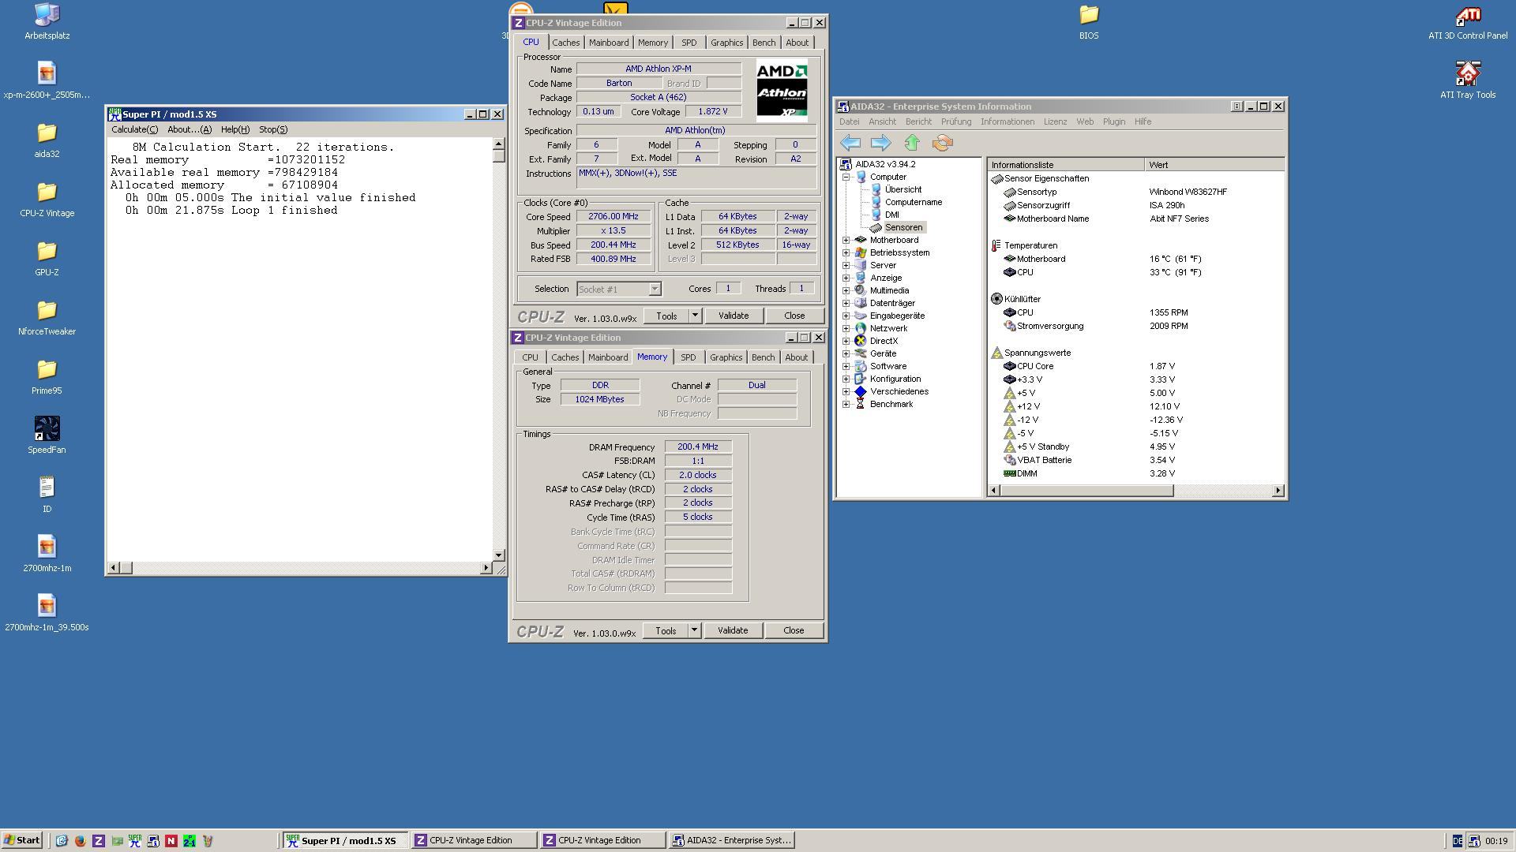
Task: Click Validate button in lower CPU-Z window
Action: pyautogui.click(x=733, y=630)
